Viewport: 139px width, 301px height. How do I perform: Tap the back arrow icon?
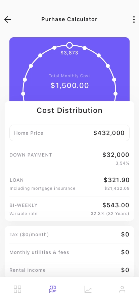pos(8,19)
